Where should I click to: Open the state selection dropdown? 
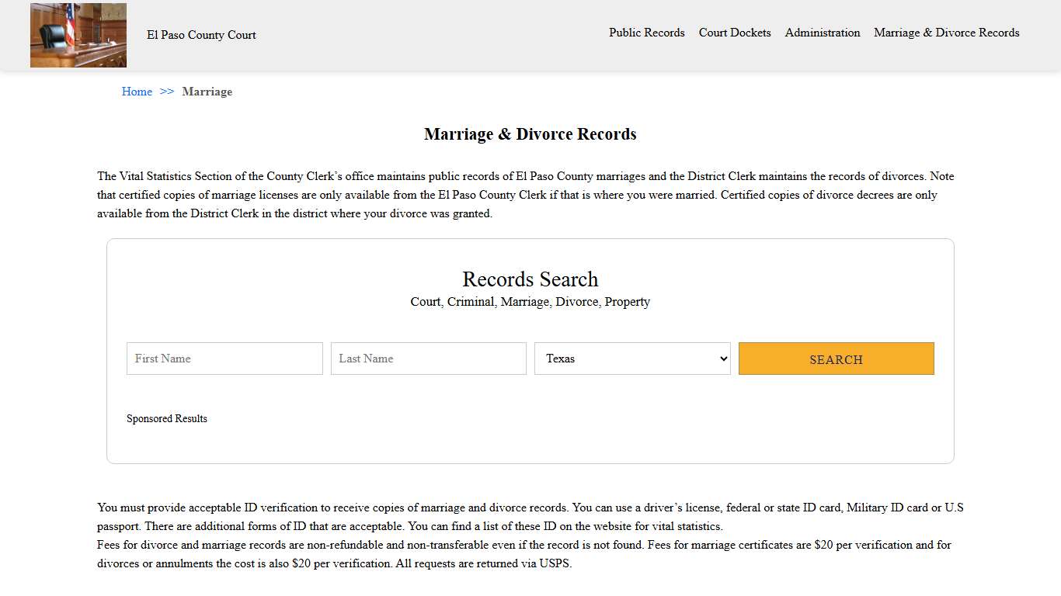click(x=631, y=359)
